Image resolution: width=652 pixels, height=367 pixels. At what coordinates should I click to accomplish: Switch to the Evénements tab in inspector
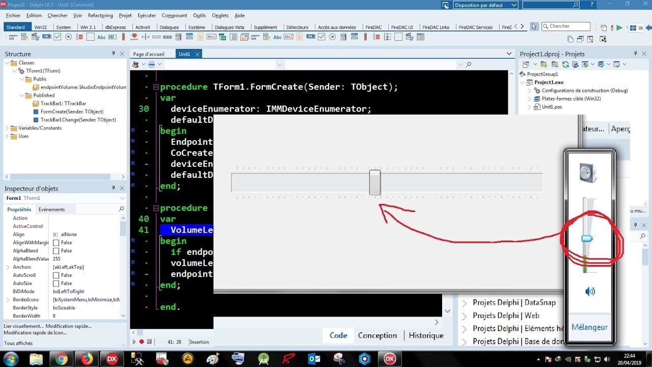51,209
